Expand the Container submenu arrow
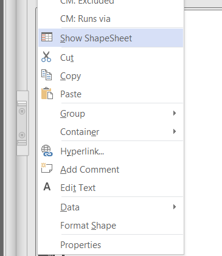Image resolution: width=222 pixels, height=256 pixels. pos(175,131)
